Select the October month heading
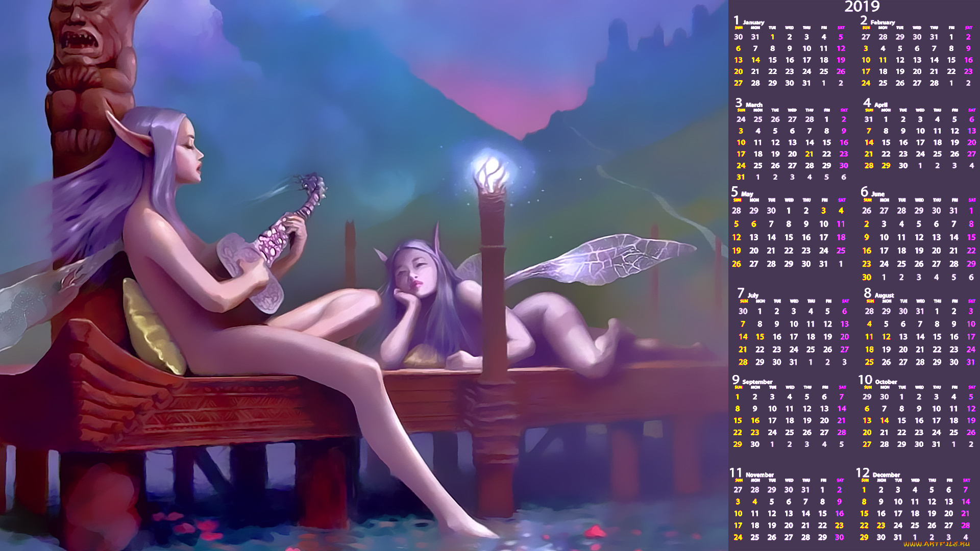 (x=886, y=382)
